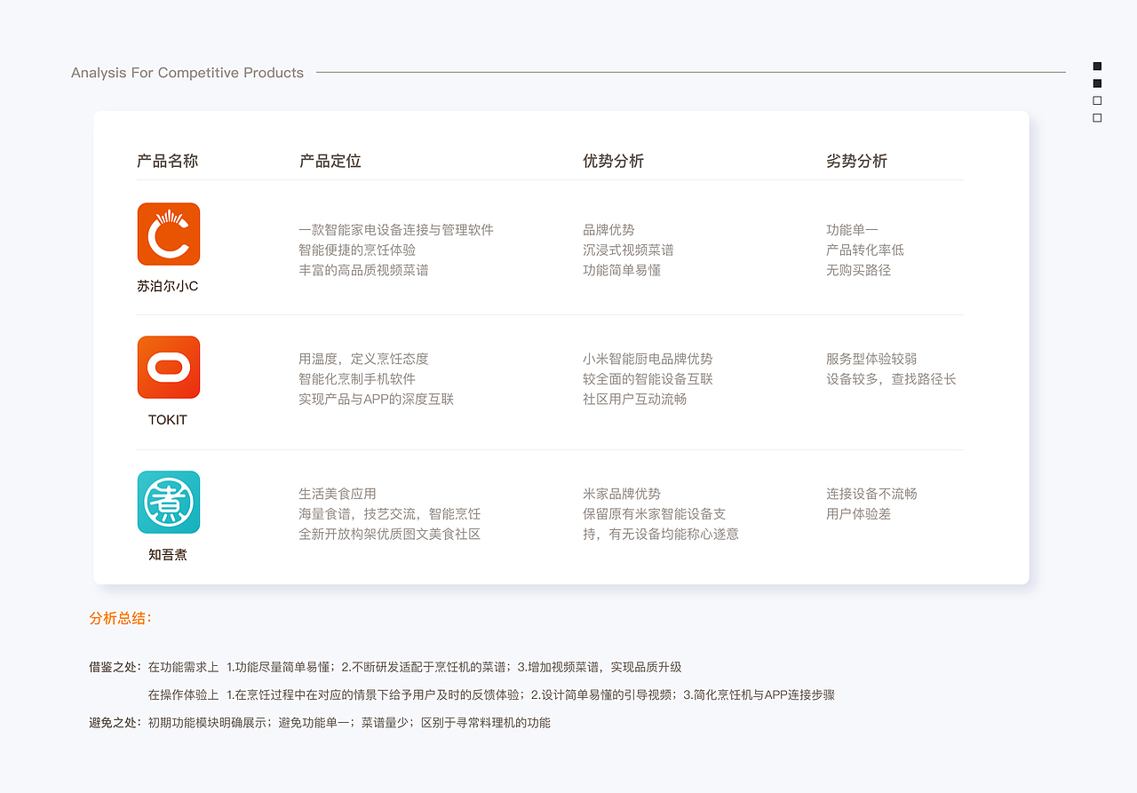Click the text 用温度，定义烹饪态度
Viewport: 1137px width, 793px height.
[363, 359]
